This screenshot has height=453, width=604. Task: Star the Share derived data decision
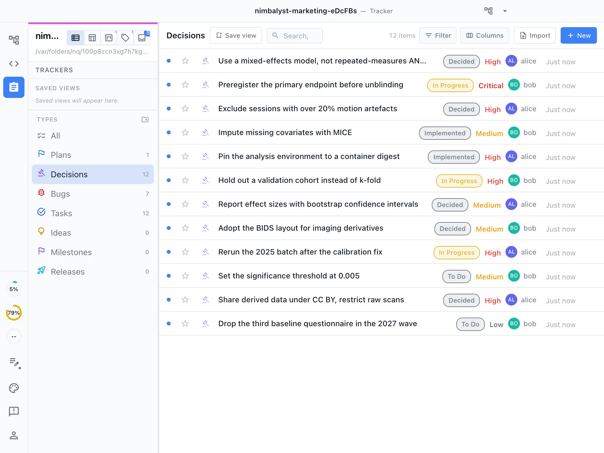coord(185,300)
